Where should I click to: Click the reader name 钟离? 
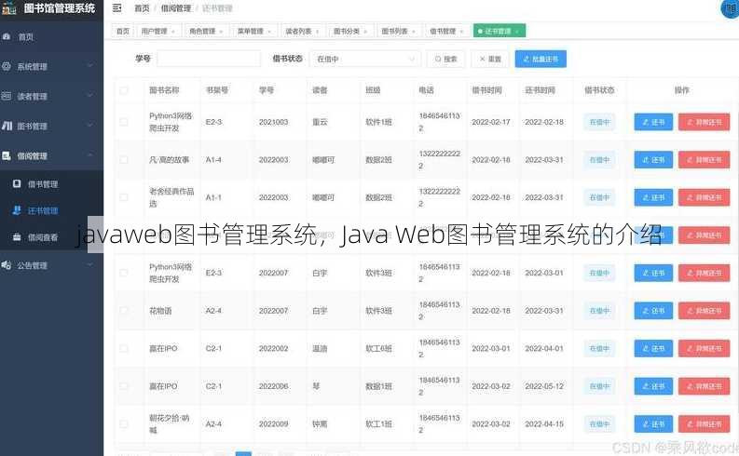[x=320, y=424]
